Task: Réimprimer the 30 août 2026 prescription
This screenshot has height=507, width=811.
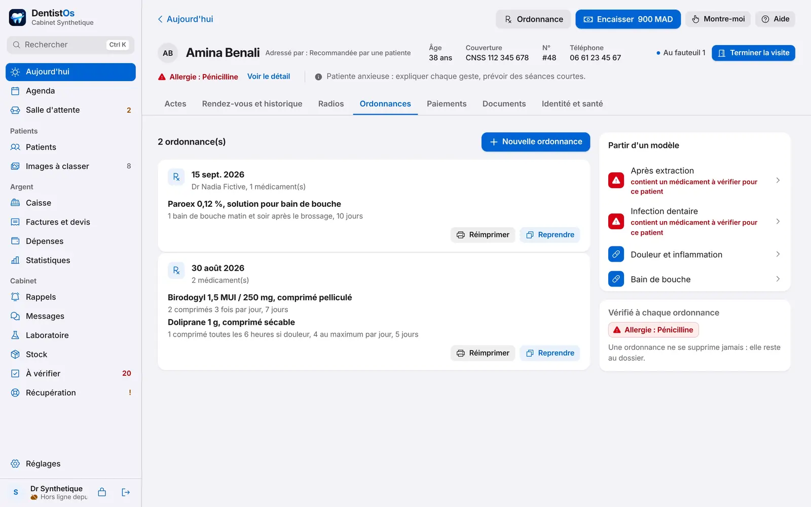Action: [x=483, y=353]
